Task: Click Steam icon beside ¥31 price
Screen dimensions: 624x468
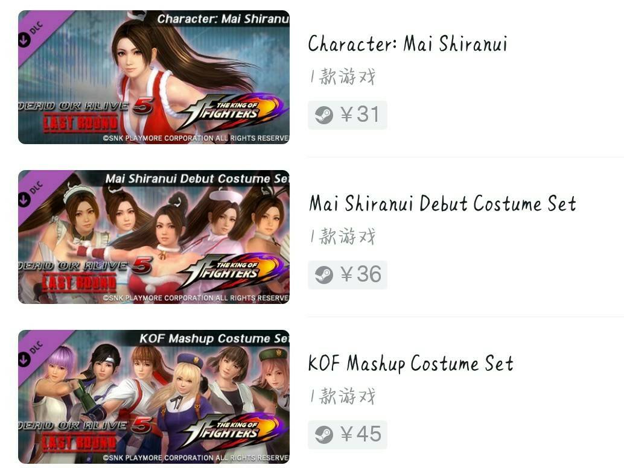Action: click(323, 115)
